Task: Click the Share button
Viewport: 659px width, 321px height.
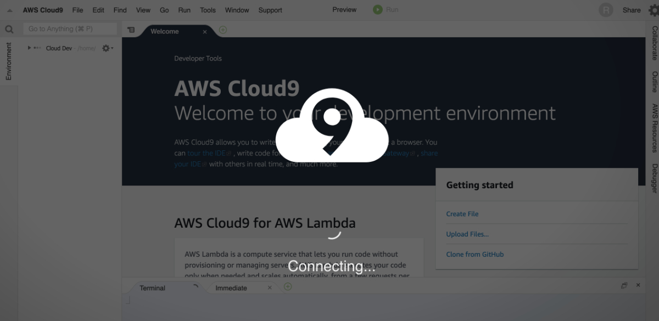Action: coord(632,10)
